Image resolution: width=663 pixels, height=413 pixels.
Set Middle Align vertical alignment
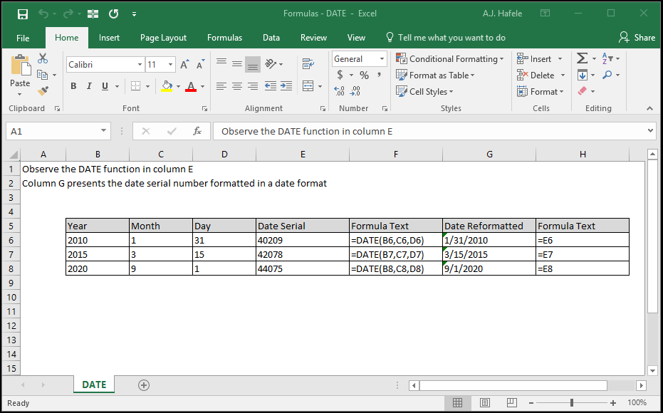coord(237,64)
